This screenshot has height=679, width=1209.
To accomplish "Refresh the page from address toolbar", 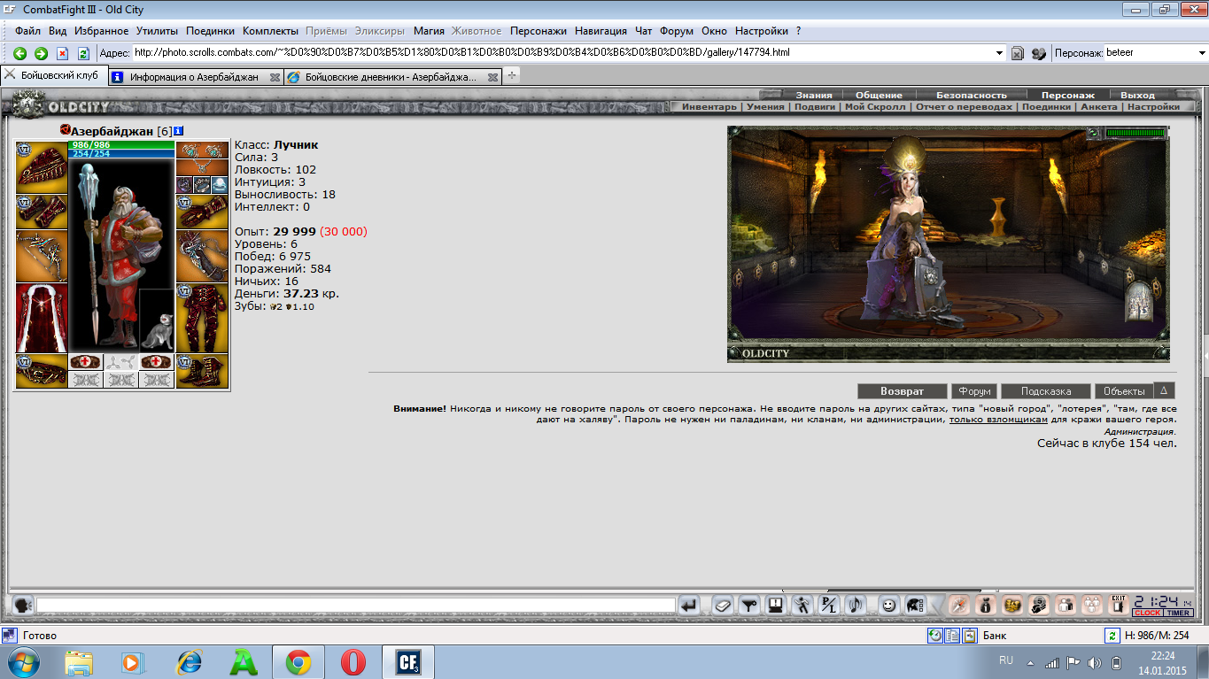I will tap(83, 53).
